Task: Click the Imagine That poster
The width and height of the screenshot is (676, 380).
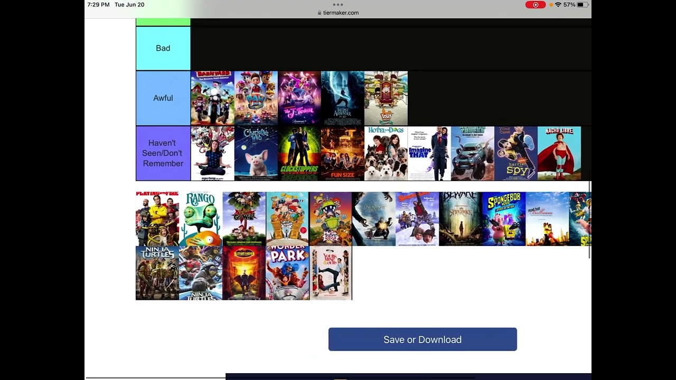Action: [429, 153]
